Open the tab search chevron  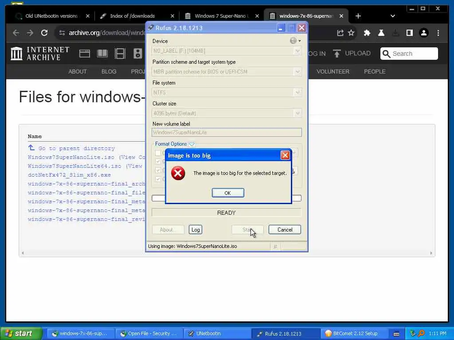[x=393, y=16]
